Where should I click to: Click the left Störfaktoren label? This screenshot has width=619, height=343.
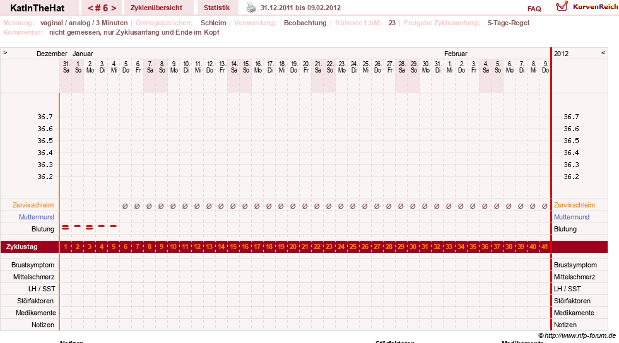click(35, 301)
